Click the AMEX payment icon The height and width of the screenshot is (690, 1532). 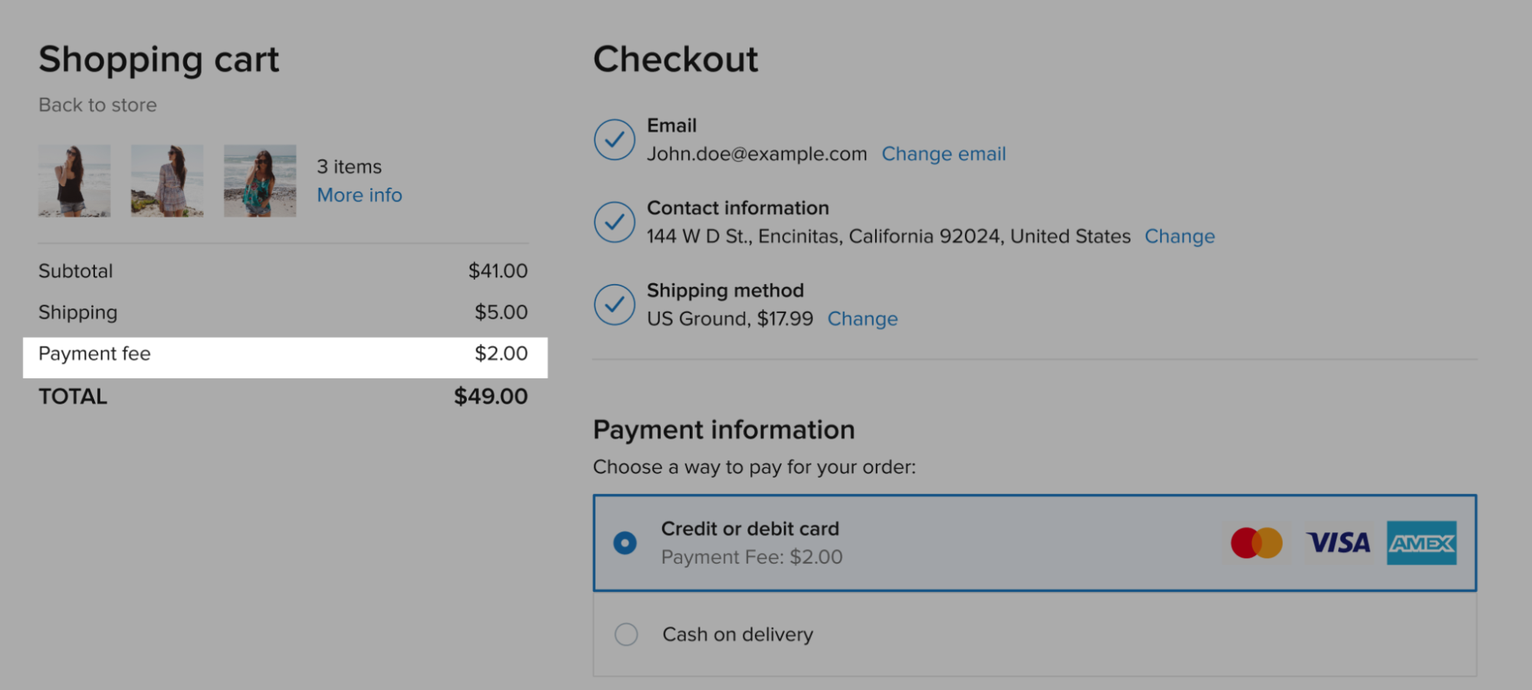coord(1422,543)
